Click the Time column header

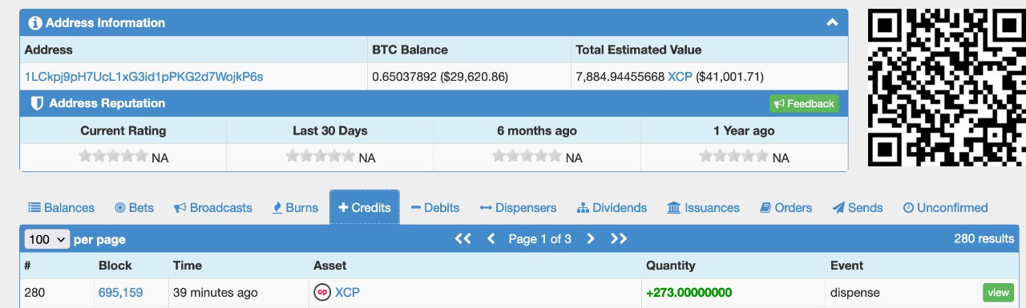coord(187,266)
